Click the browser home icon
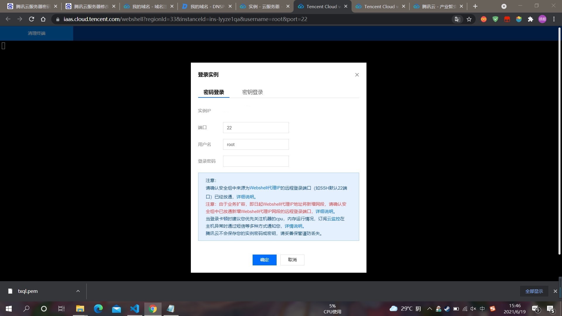Image resolution: width=562 pixels, height=316 pixels. click(43, 19)
